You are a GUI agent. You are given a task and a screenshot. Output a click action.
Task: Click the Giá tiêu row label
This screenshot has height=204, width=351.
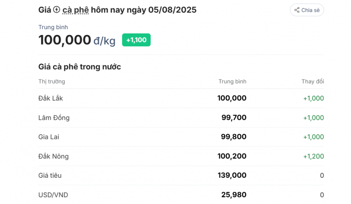50,176
